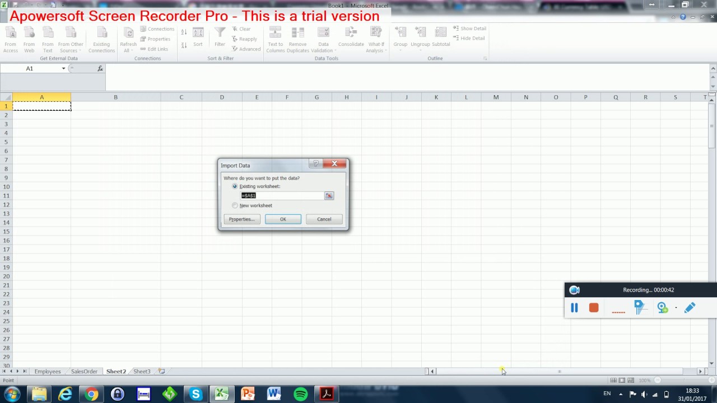Select row 5 header
This screenshot has height=403, width=717.
point(6,142)
